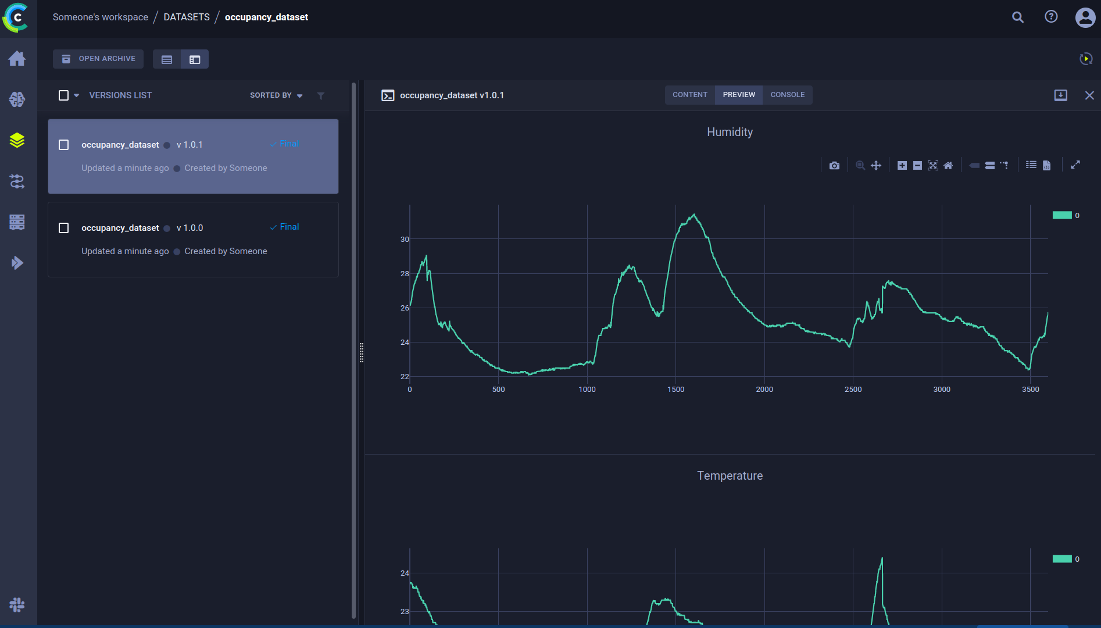
Task: Click the Final status on v 1.0.1
Action: click(x=285, y=144)
